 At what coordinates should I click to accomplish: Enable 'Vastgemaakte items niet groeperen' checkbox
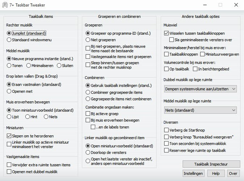click(x=88, y=57)
